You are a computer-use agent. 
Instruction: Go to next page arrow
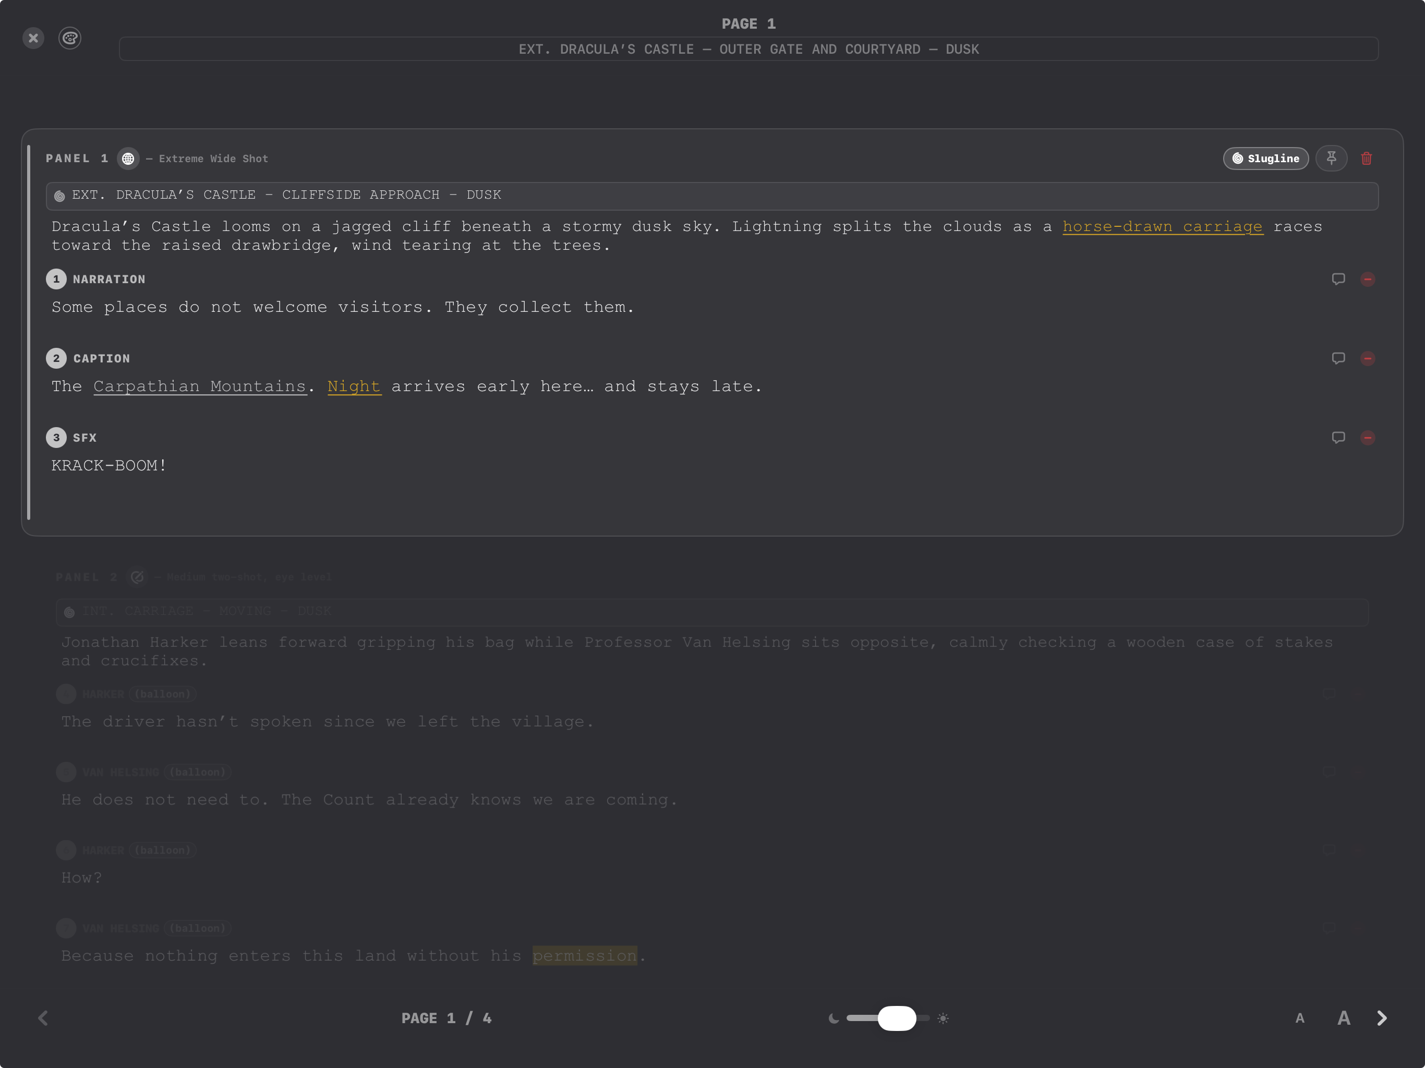coord(1382,1018)
